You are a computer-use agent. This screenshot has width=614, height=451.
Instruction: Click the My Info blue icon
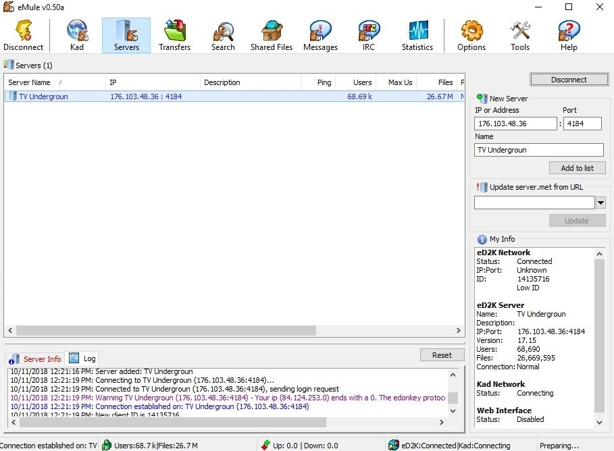[x=482, y=239]
